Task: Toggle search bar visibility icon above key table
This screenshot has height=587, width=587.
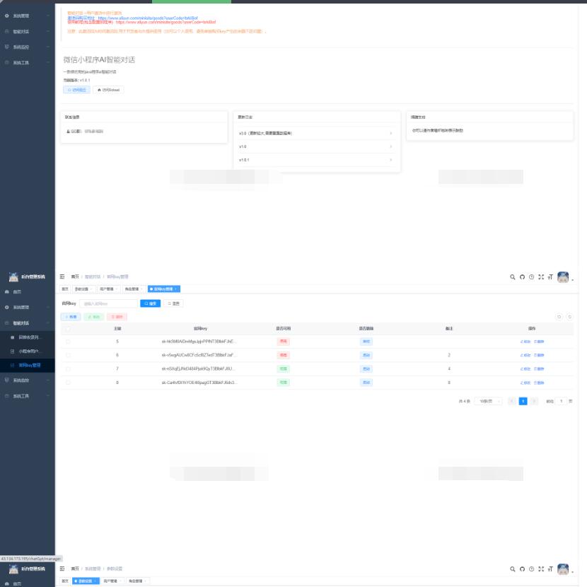Action: coord(559,317)
